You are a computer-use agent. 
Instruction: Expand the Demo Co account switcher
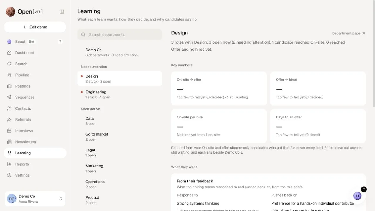(x=35, y=199)
